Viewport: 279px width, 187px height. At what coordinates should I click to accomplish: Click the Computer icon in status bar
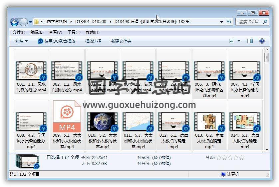click(223, 174)
